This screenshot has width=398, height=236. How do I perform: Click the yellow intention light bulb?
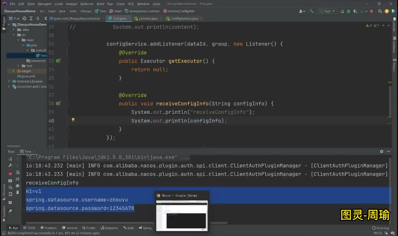coord(73,120)
